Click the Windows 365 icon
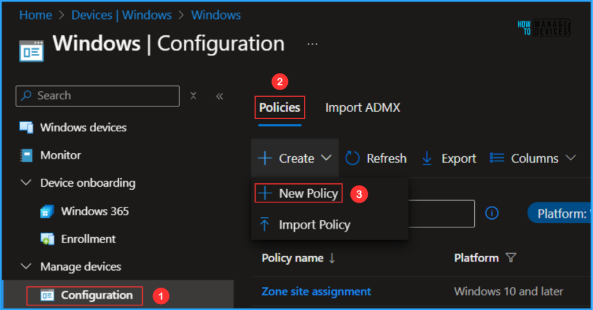The height and width of the screenshot is (310, 593). point(47,212)
